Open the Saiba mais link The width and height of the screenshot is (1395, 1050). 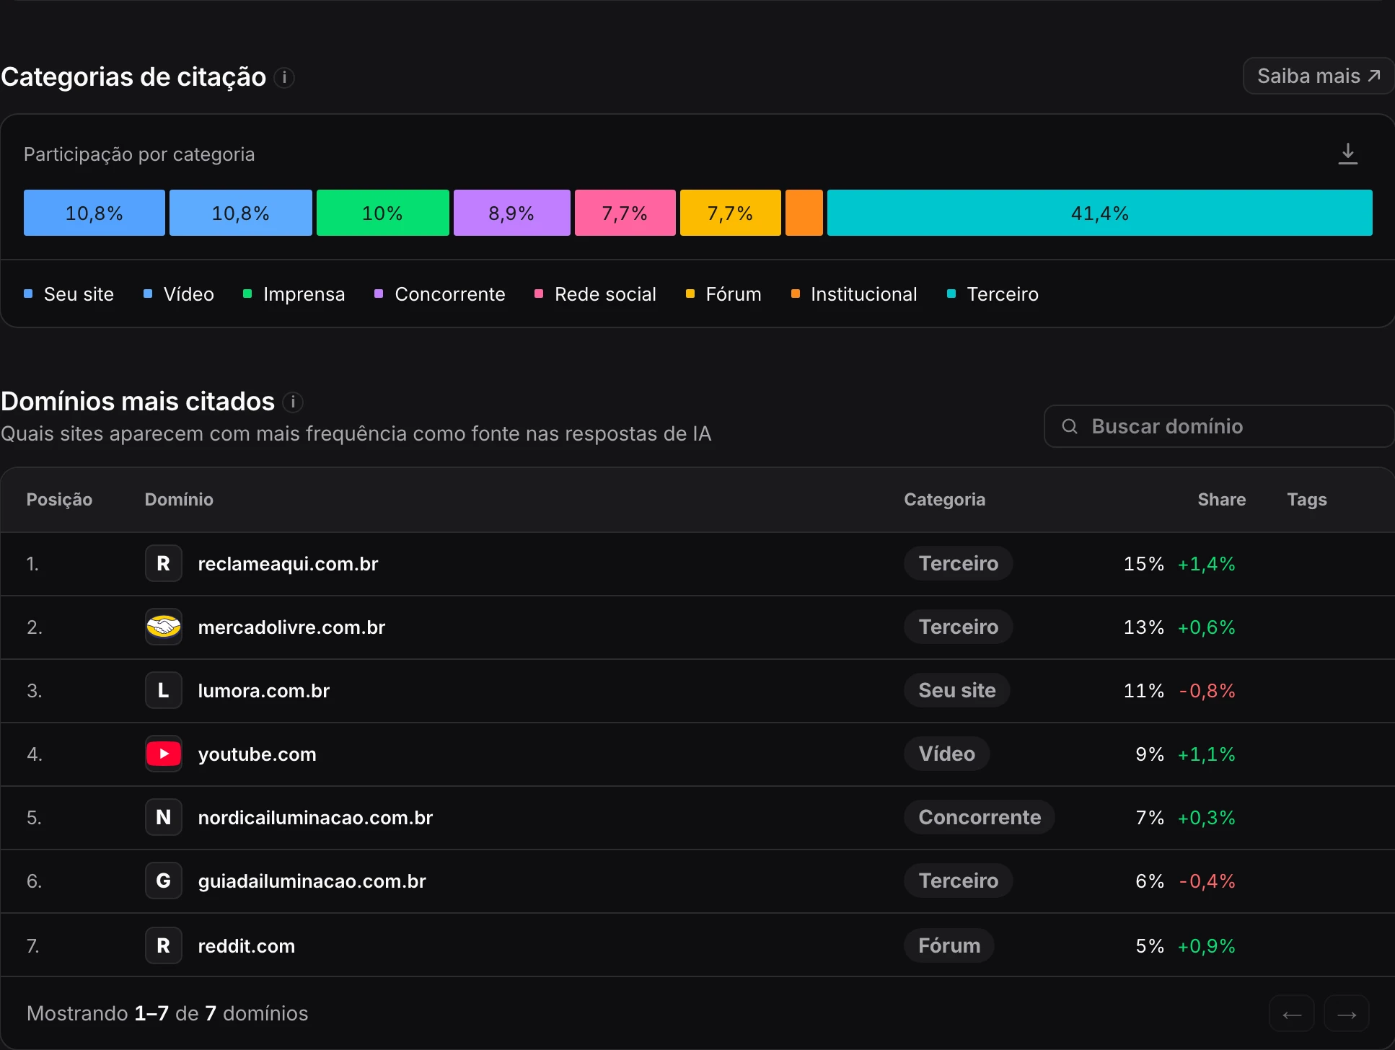coord(1319,76)
